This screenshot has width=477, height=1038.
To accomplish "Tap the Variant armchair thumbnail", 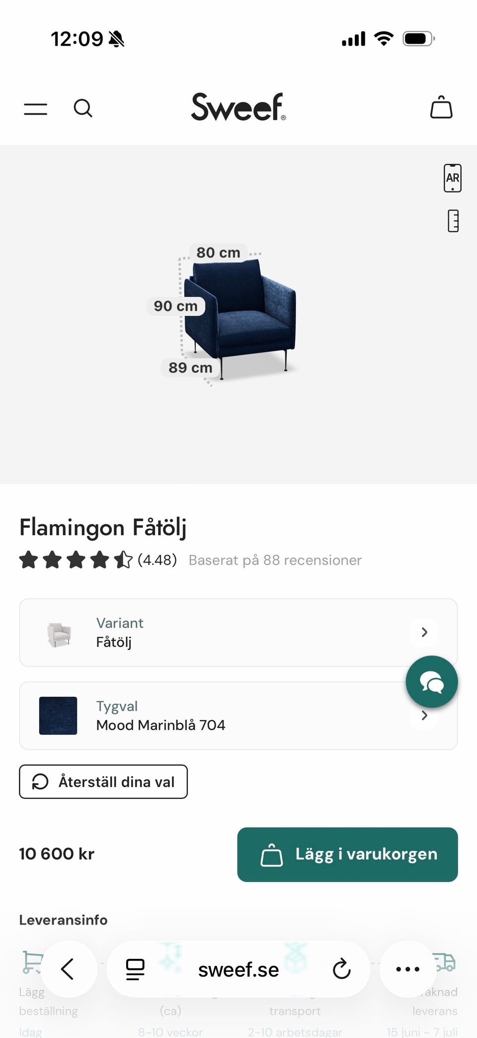I will (59, 633).
